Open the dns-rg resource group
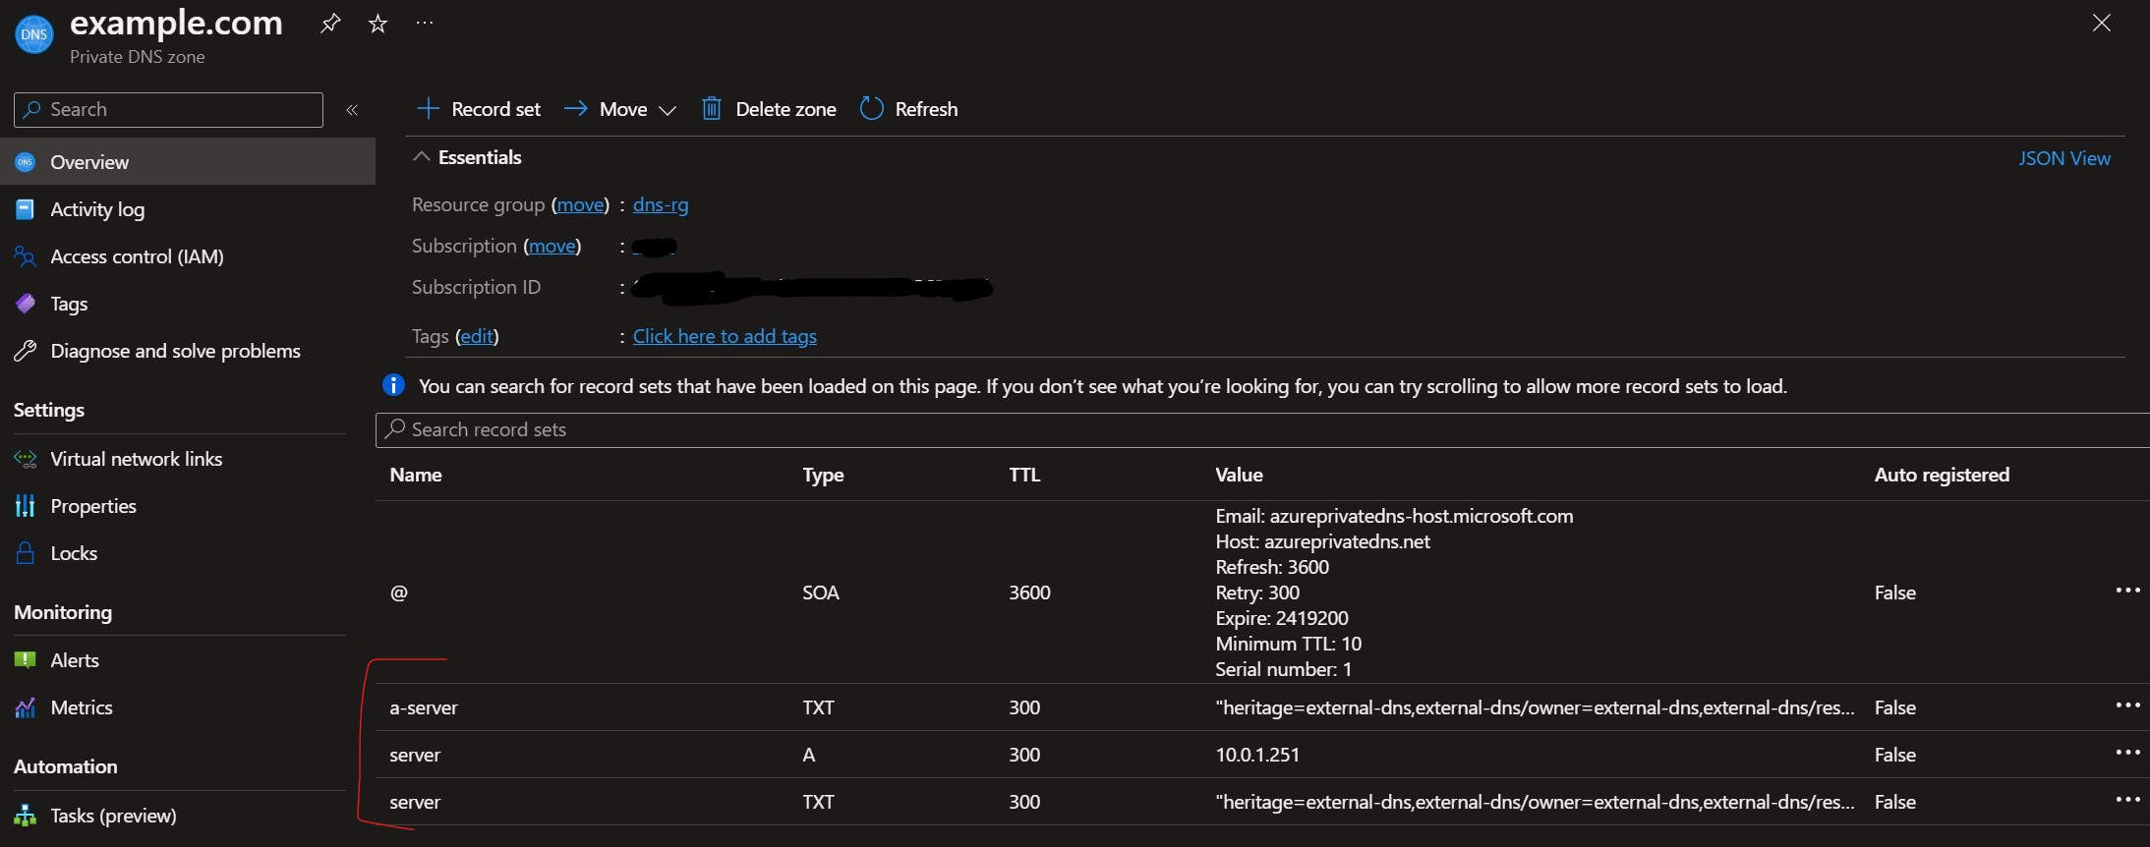 [x=661, y=204]
